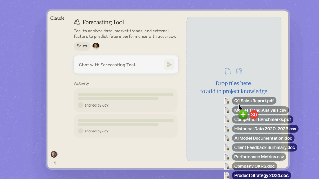Click the Forecasting Tool project shapes icon
This screenshot has height=183, width=319.
click(77, 22)
